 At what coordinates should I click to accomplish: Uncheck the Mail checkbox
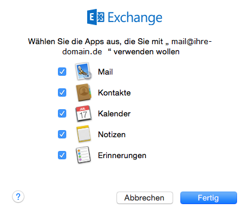[62, 72]
